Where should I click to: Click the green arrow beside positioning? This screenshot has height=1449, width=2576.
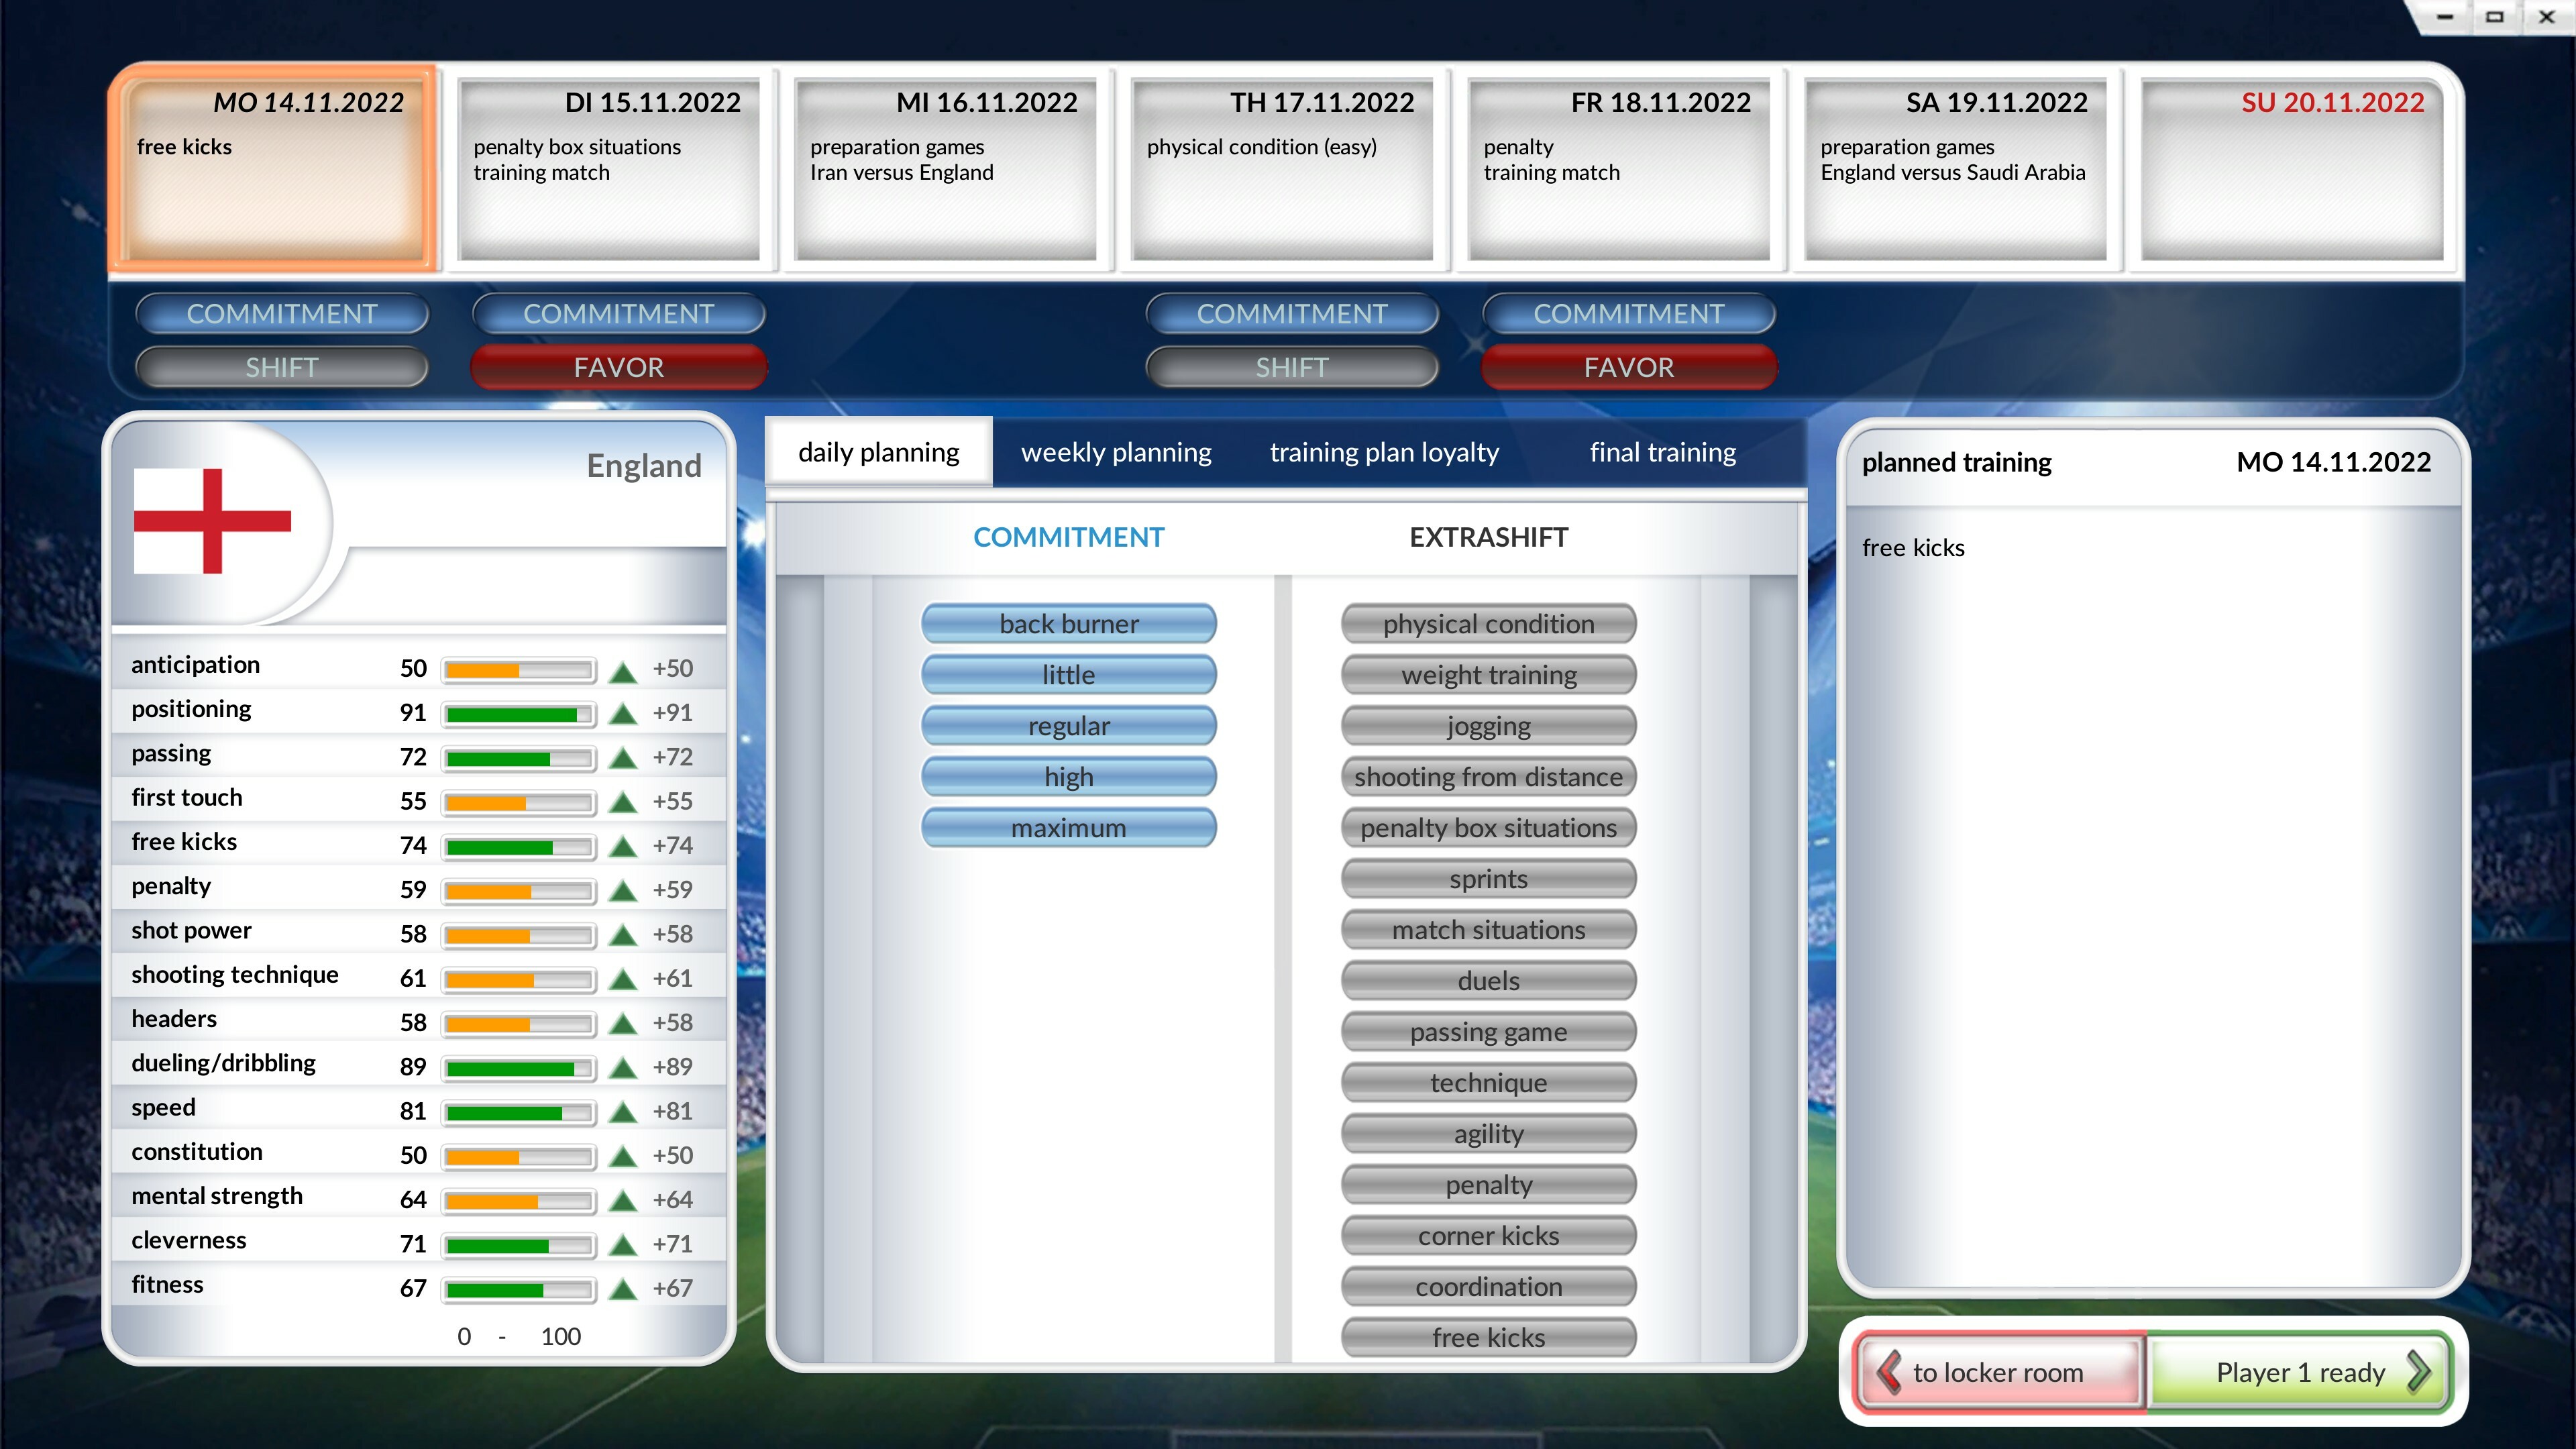[623, 714]
